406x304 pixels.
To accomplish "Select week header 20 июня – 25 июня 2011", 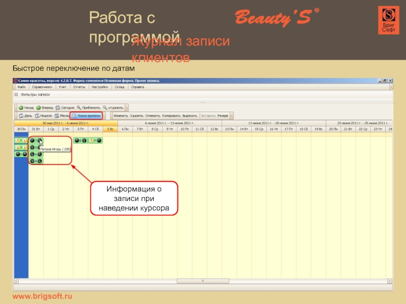I will (x=359, y=123).
